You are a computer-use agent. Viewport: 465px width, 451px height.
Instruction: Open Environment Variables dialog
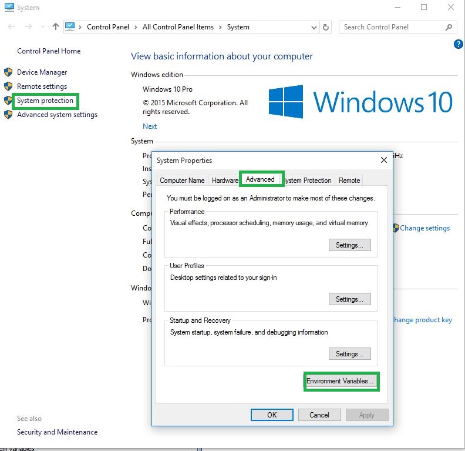(341, 381)
